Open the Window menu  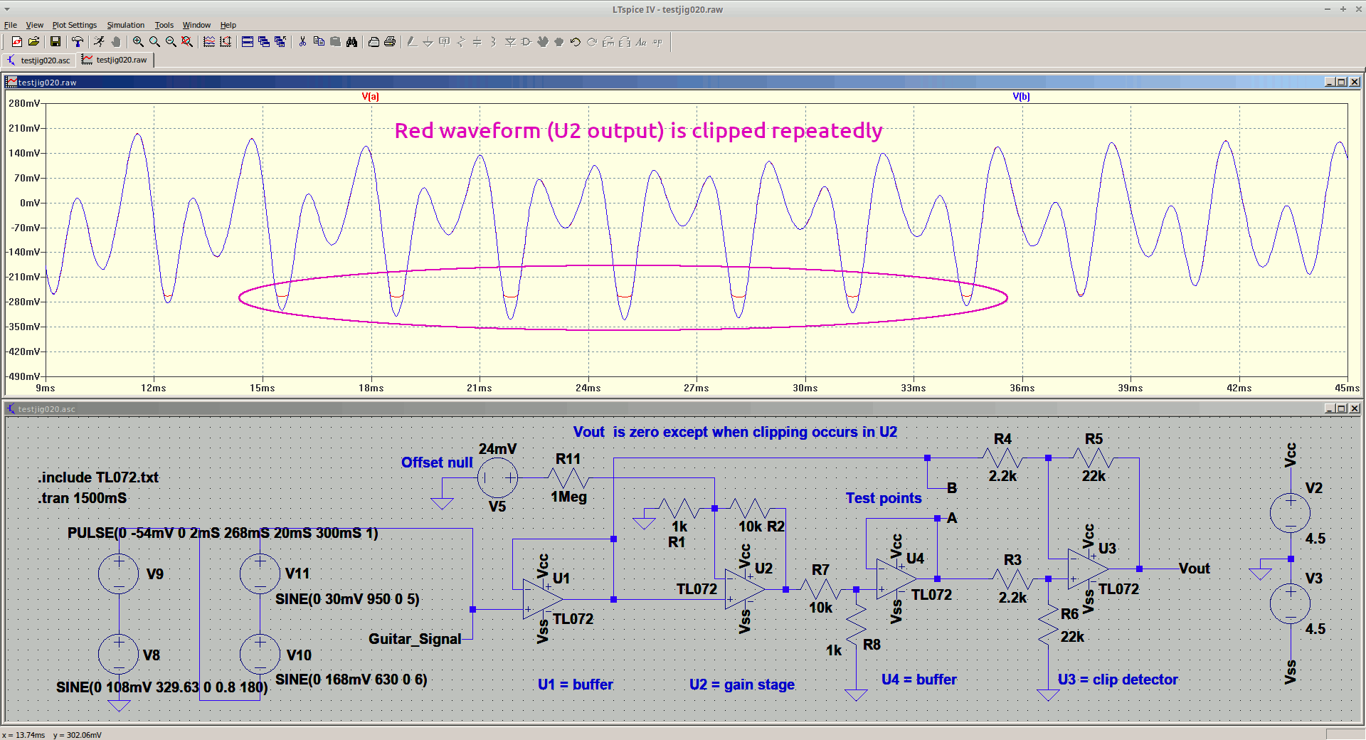(196, 25)
